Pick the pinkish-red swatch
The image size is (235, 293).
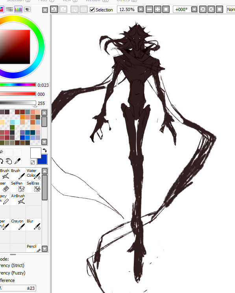(7, 132)
